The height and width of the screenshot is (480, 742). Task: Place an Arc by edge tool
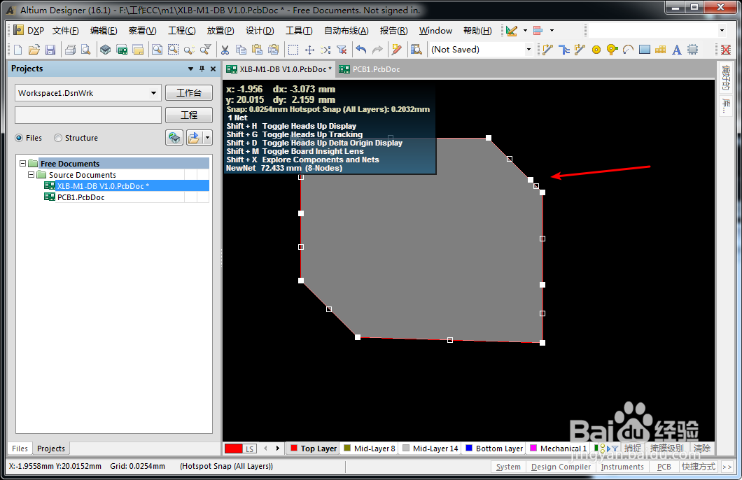[x=629, y=50]
